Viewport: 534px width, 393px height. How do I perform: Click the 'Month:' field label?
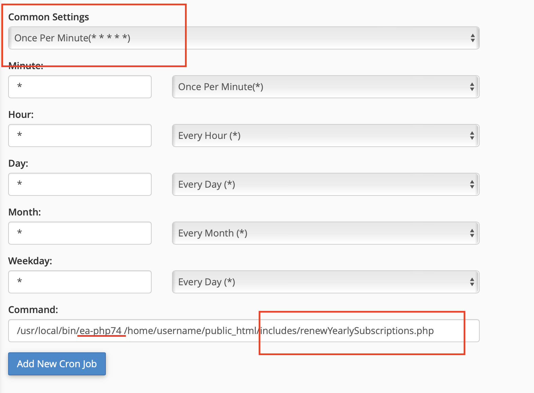[24, 212]
